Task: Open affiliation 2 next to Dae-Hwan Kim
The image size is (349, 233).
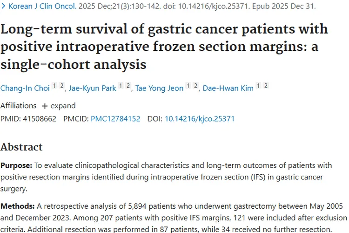Action: tap(266, 86)
